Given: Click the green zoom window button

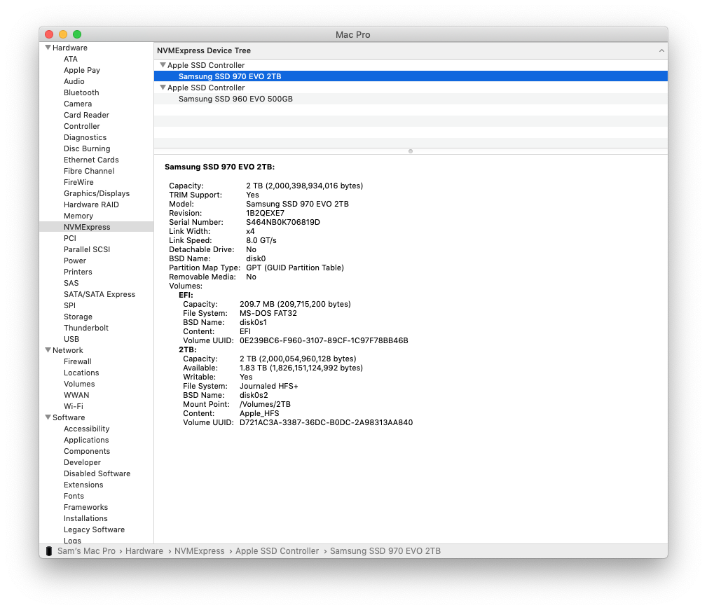Looking at the screenshot, I should pyautogui.click(x=77, y=34).
